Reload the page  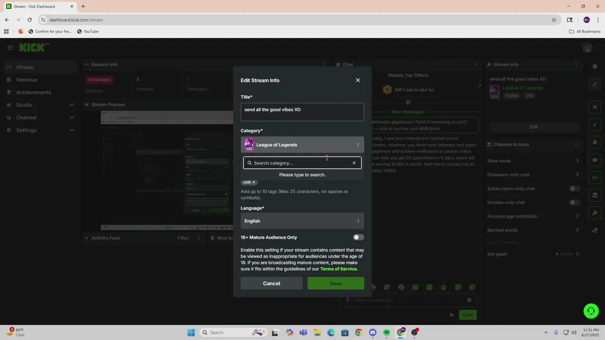[x=29, y=20]
